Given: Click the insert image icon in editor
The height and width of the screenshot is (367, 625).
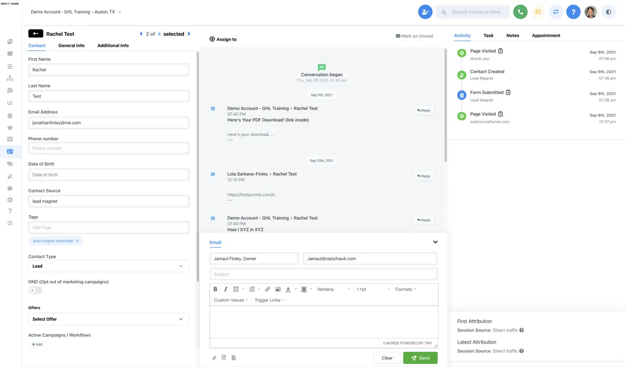Looking at the screenshot, I should (x=278, y=289).
